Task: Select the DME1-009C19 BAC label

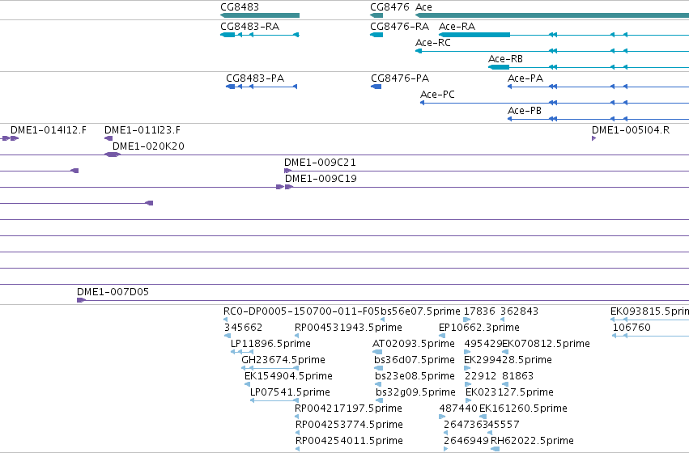Action: pyautogui.click(x=321, y=179)
